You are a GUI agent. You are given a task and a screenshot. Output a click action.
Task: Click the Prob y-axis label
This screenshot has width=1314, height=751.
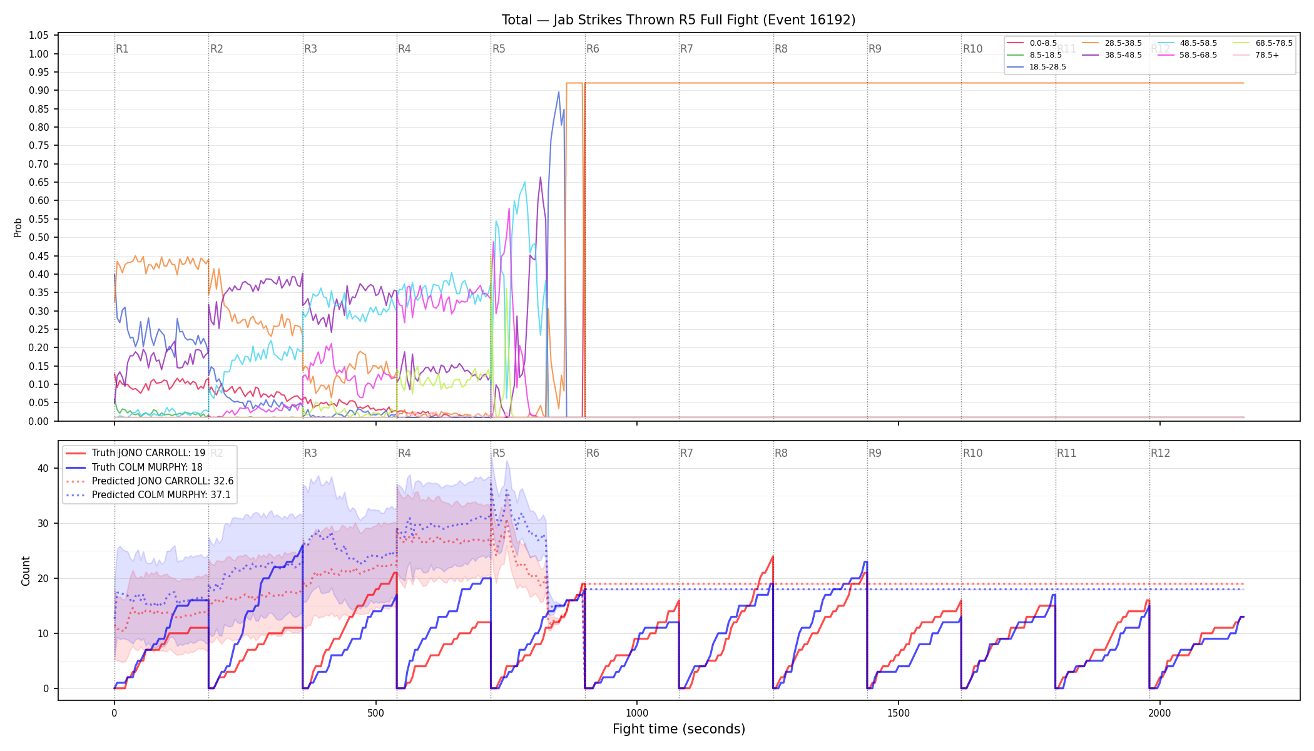coord(18,227)
